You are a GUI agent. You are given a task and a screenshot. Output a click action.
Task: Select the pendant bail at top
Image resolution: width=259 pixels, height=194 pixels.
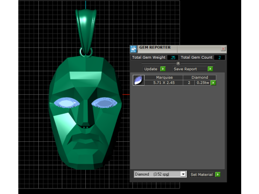pyautogui.click(x=86, y=31)
